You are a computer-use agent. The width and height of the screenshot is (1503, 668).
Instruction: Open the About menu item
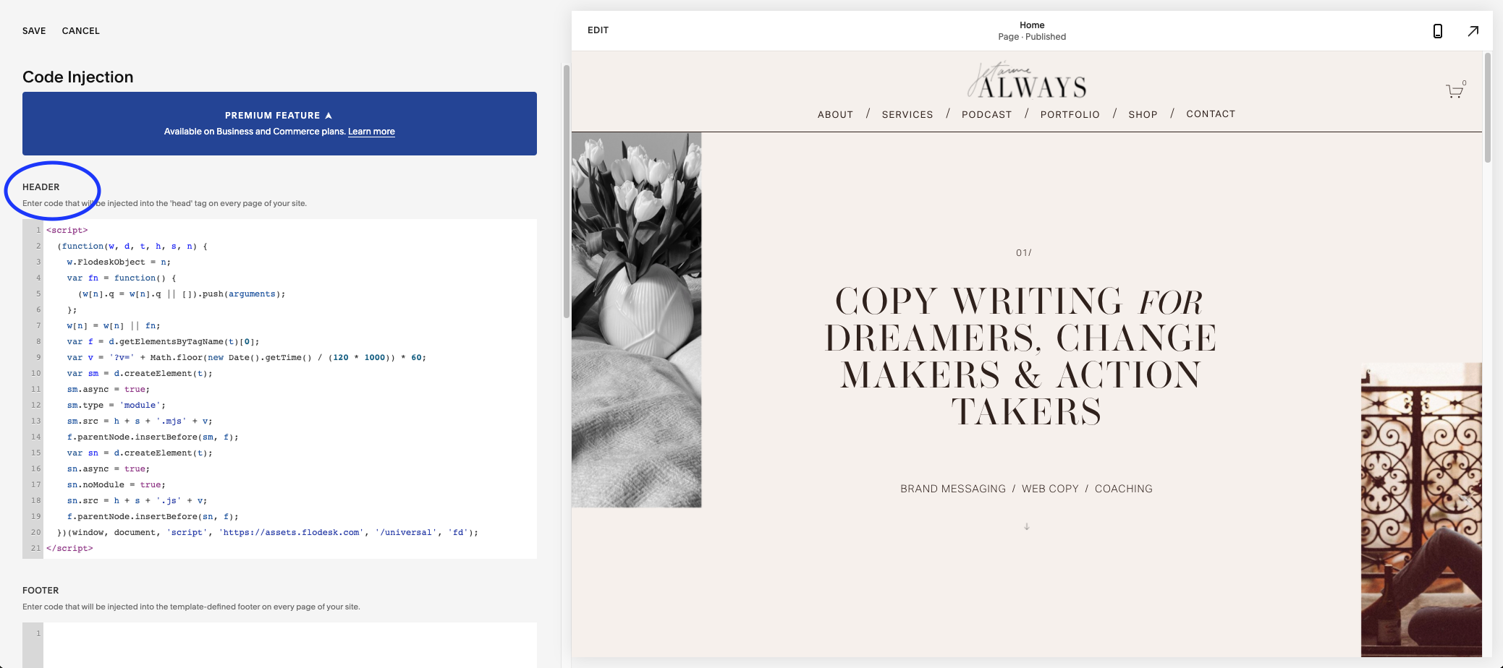click(x=835, y=114)
